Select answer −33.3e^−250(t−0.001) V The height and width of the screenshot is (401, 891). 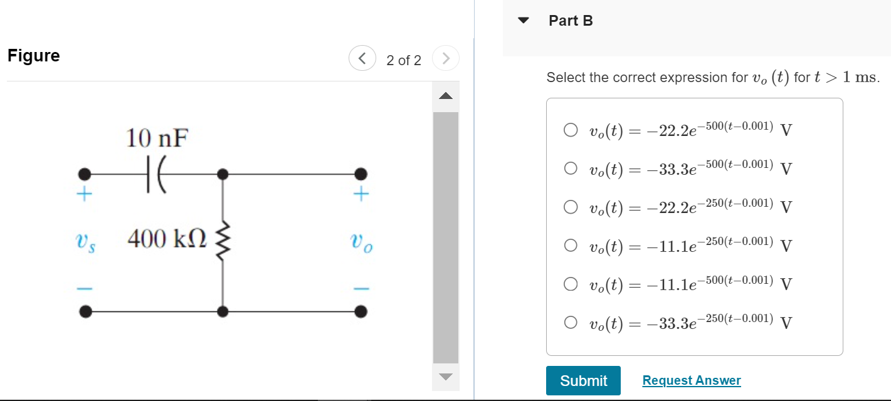(571, 322)
